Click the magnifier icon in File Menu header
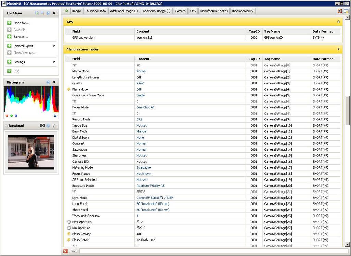The image size is (351, 256). (x=42, y=13)
